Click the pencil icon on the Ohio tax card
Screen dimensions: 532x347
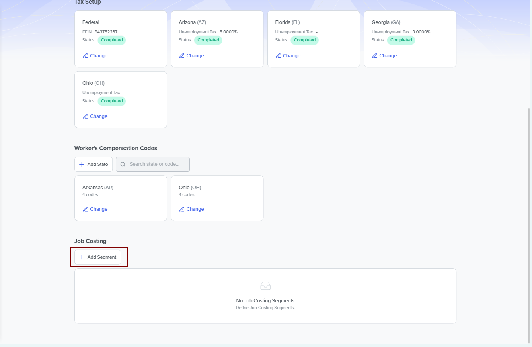point(85,116)
